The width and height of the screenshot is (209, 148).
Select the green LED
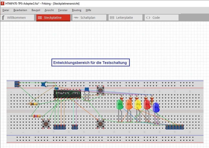(x=120, y=104)
